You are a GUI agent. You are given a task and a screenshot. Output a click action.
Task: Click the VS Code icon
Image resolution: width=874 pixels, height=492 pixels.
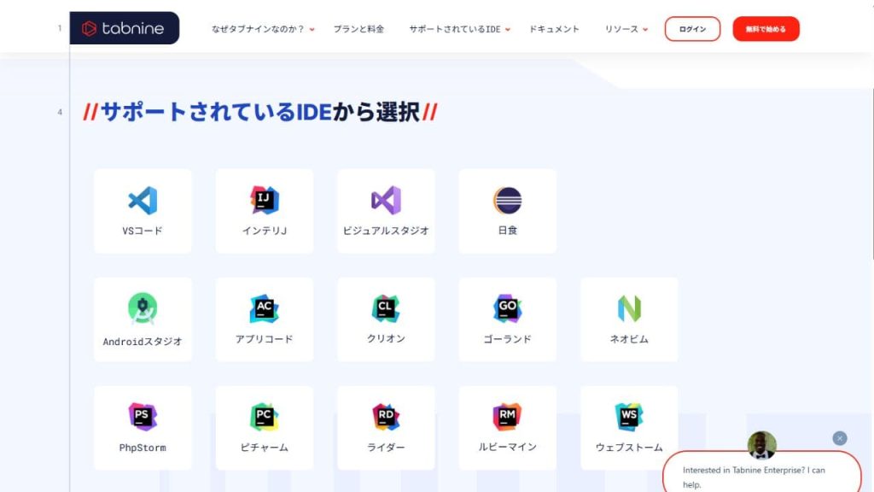click(143, 201)
